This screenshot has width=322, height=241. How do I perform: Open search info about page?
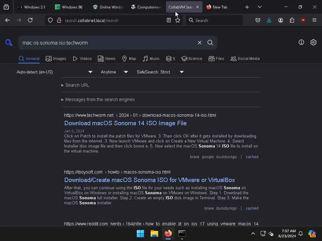(x=301, y=42)
